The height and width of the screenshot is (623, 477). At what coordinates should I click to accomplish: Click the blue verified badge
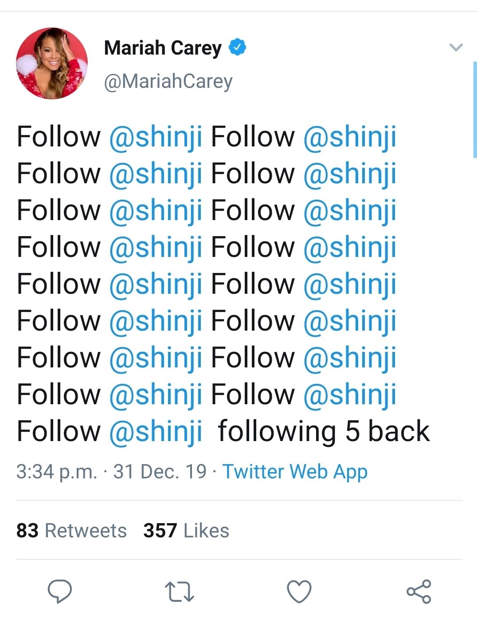pyautogui.click(x=237, y=47)
